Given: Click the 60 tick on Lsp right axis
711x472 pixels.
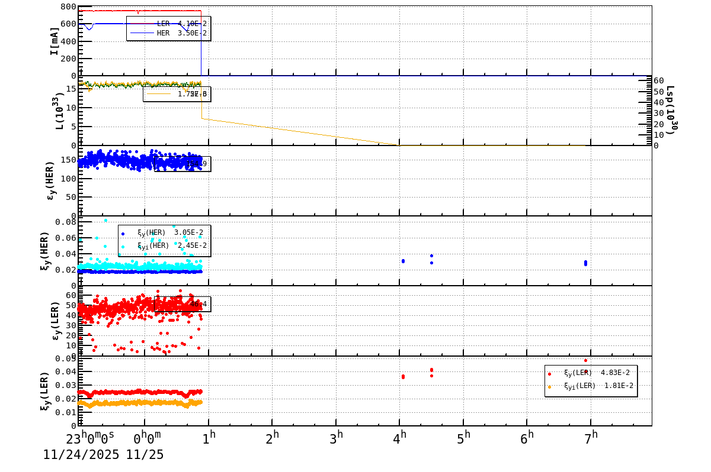Looking at the screenshot, I should pyautogui.click(x=658, y=80).
